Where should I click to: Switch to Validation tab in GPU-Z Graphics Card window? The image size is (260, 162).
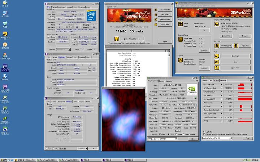point(169,81)
